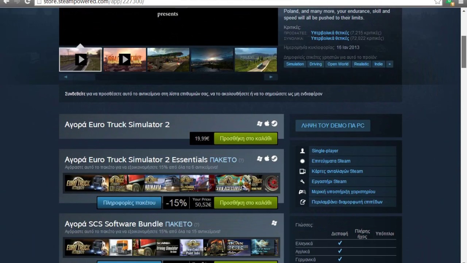Click the Ice Cold Paint Jobs item in SCS bundle
467x263 pixels.
pyautogui.click(x=191, y=248)
